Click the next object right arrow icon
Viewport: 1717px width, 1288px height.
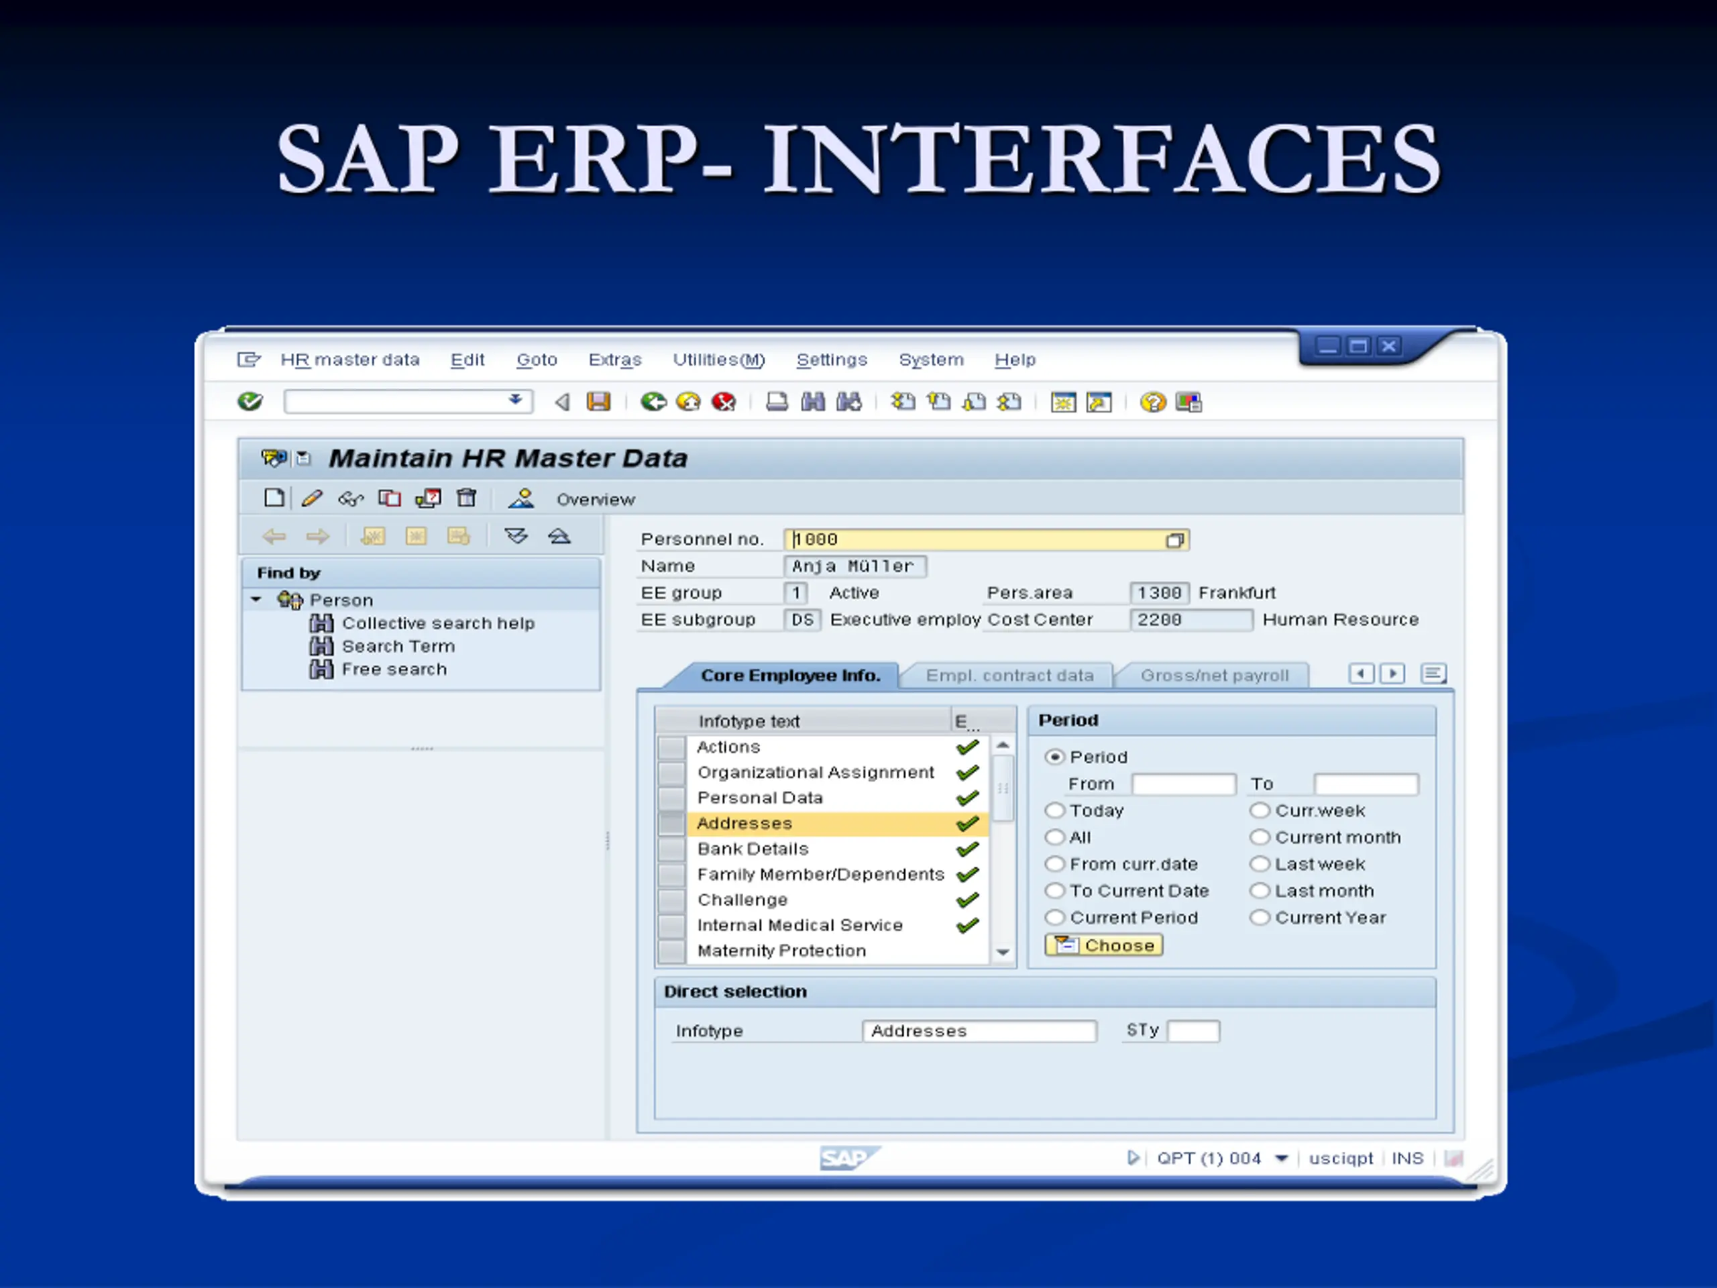tap(317, 537)
